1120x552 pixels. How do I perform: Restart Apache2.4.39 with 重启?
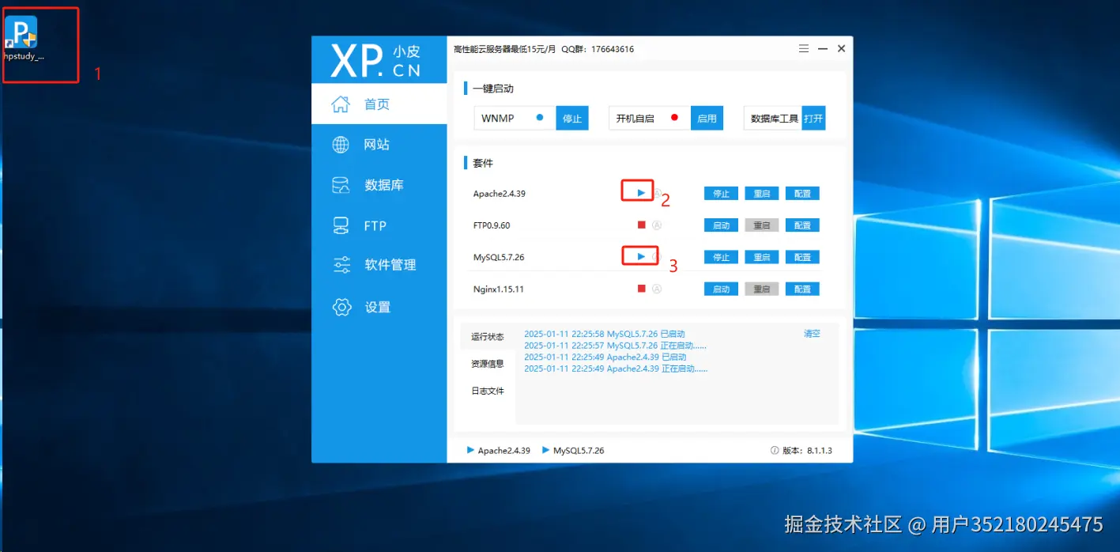point(761,193)
